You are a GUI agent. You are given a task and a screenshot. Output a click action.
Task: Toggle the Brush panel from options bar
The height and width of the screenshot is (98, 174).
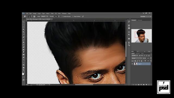34,16
